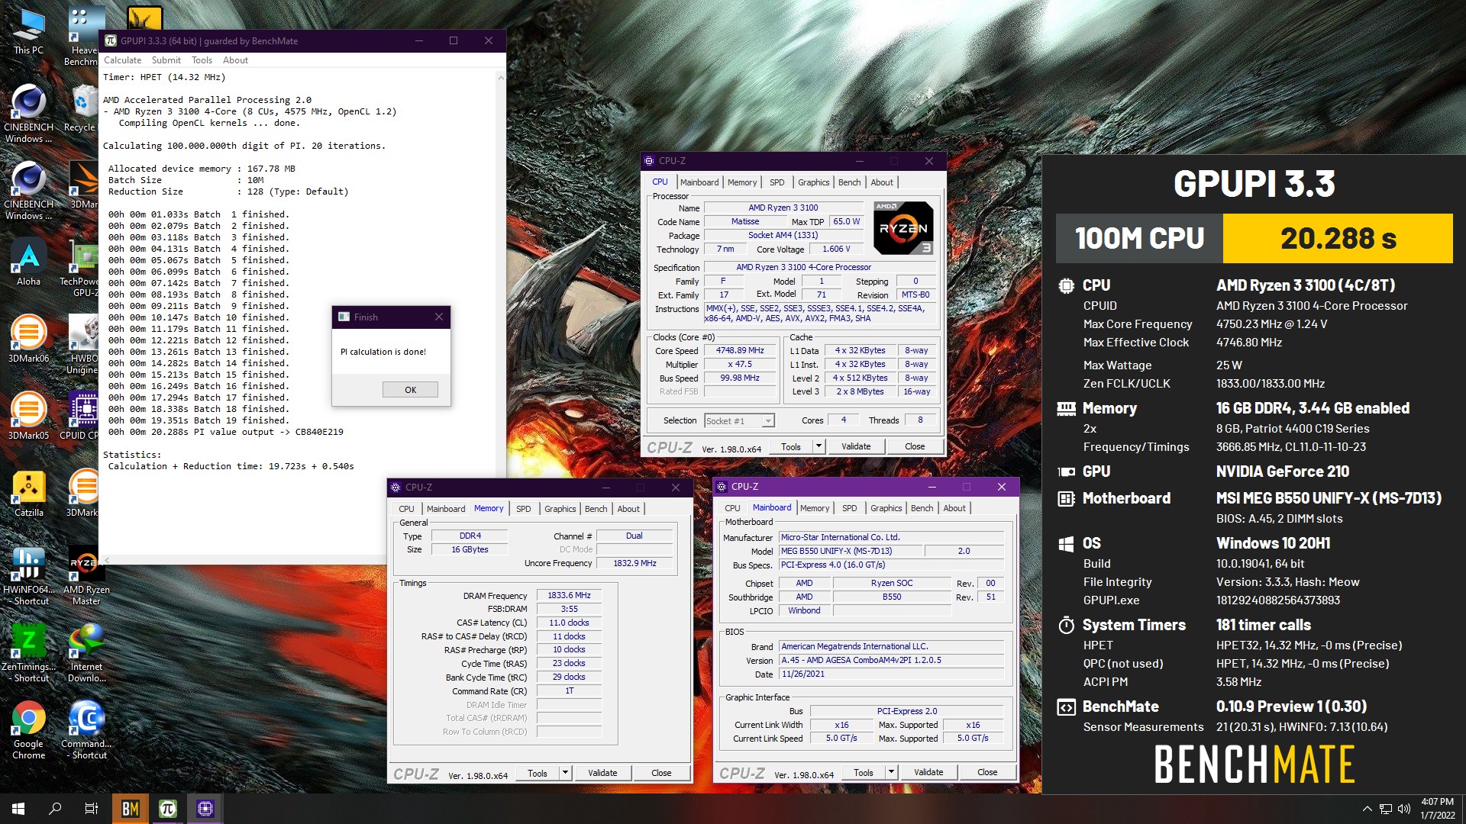Screen dimensions: 1466x824
Task: Open Catzilla desktop icon
Action: pos(28,494)
